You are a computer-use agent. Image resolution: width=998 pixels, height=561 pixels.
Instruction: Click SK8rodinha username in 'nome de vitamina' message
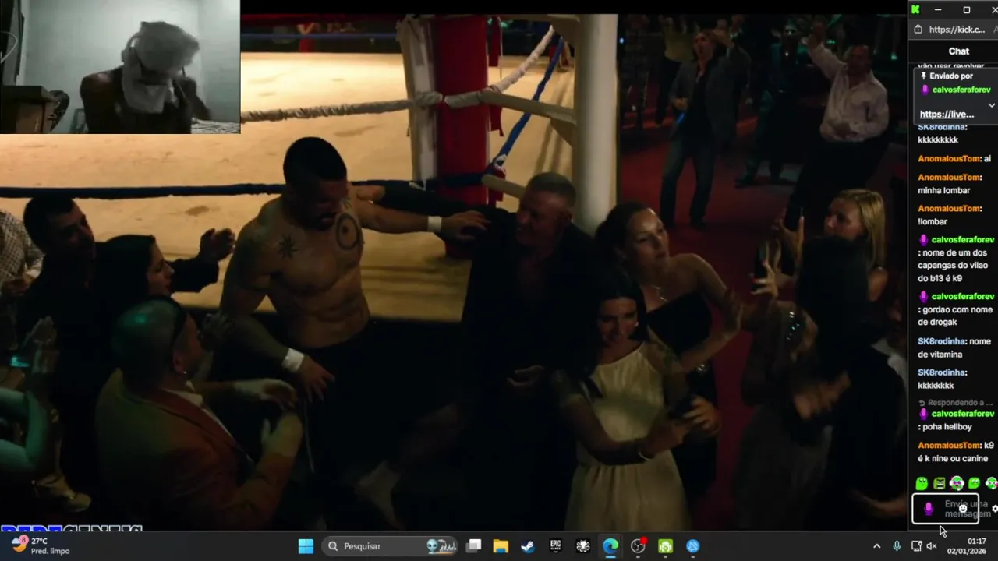point(942,341)
